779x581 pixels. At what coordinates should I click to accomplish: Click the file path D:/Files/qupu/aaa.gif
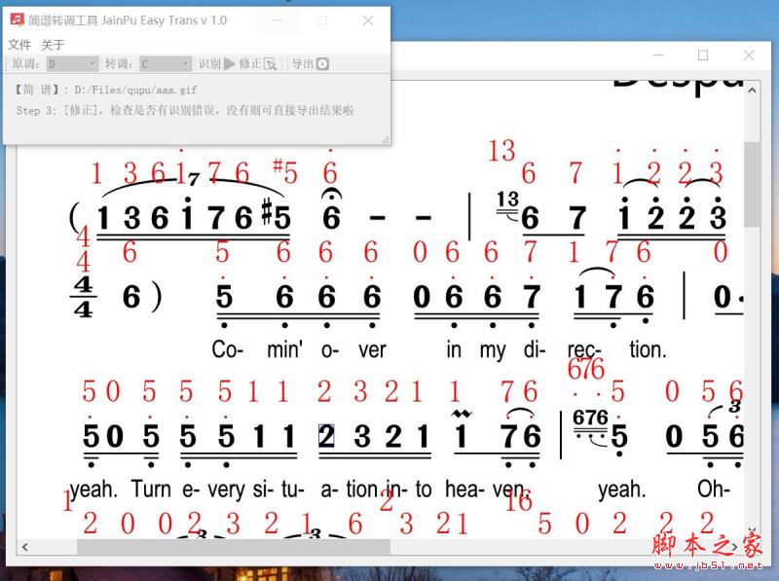[135, 90]
